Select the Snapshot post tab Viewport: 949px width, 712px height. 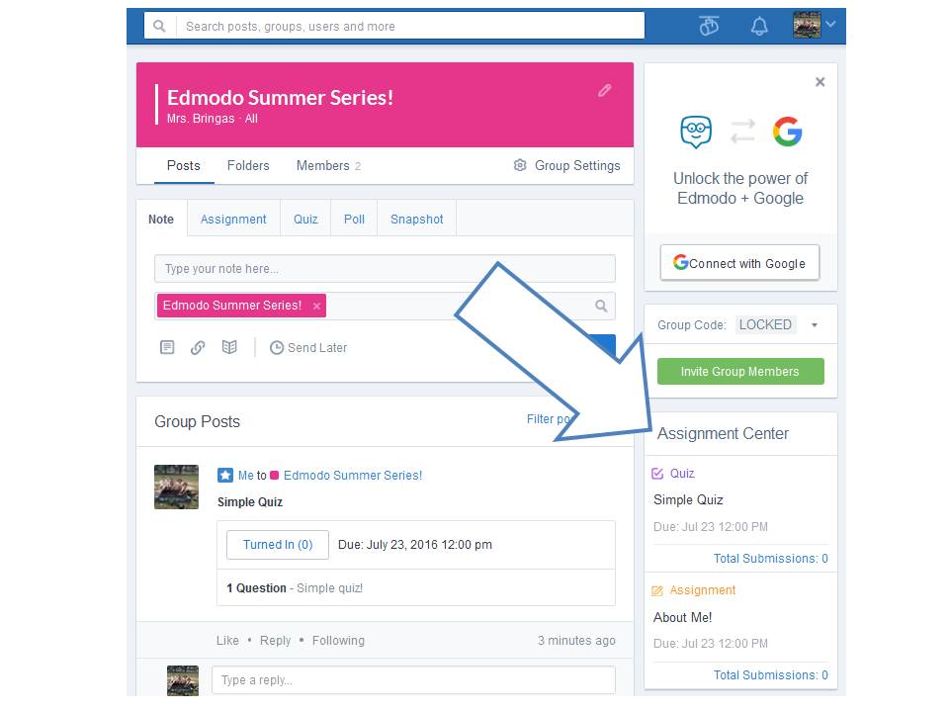click(x=416, y=220)
